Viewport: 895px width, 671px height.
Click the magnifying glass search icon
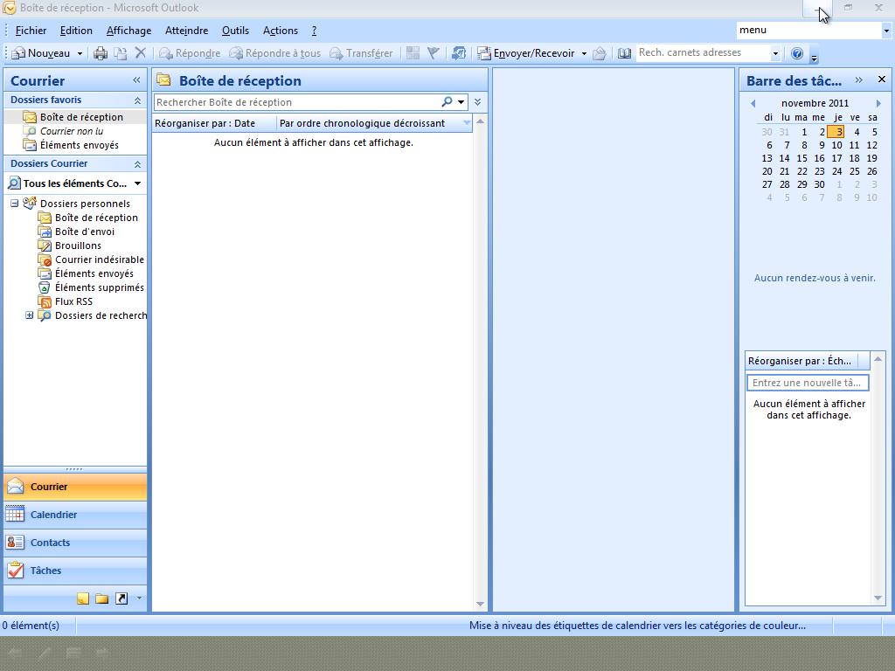[x=447, y=101]
